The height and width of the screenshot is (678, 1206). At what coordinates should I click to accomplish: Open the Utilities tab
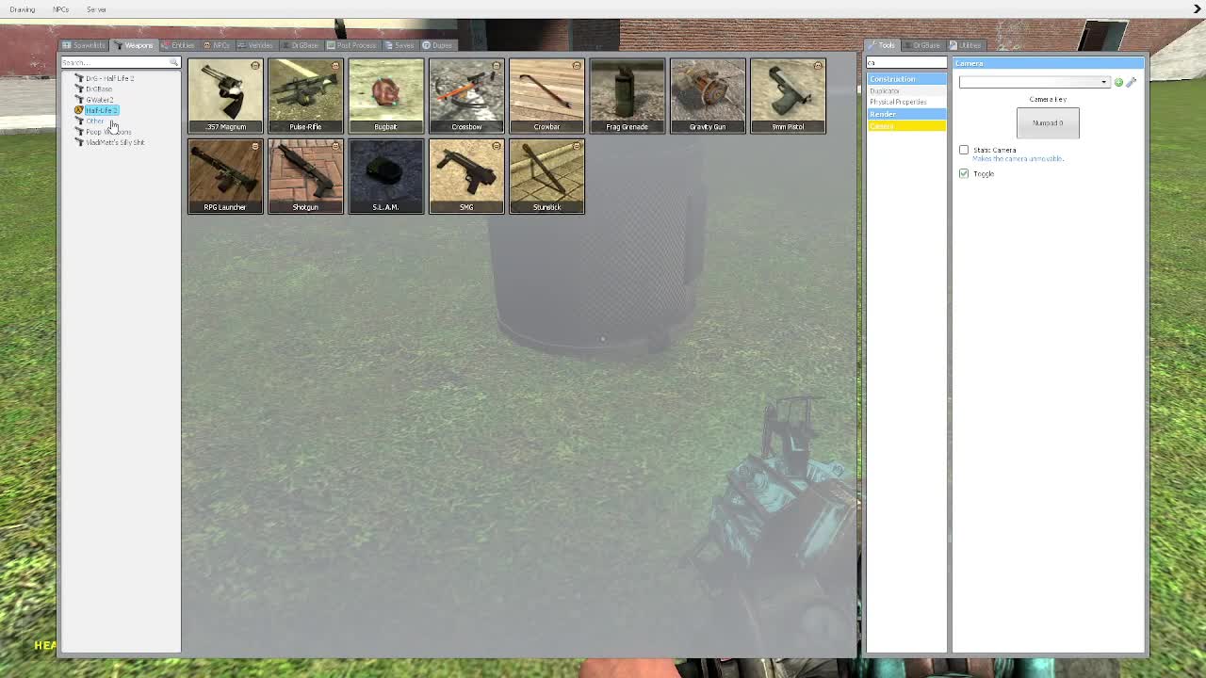click(x=966, y=45)
